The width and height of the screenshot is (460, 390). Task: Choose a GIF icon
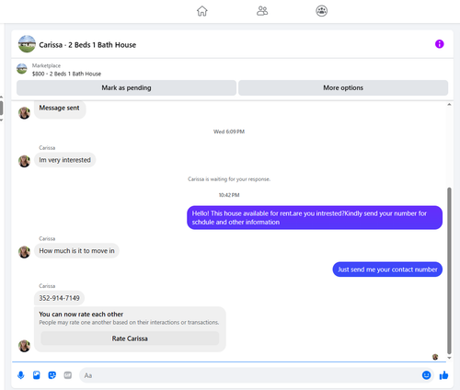point(68,375)
